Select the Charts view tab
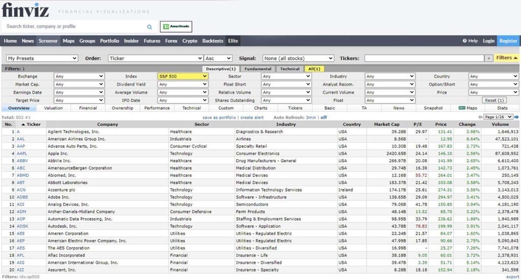Viewport: 521px width, 280px height. pyautogui.click(x=260, y=108)
